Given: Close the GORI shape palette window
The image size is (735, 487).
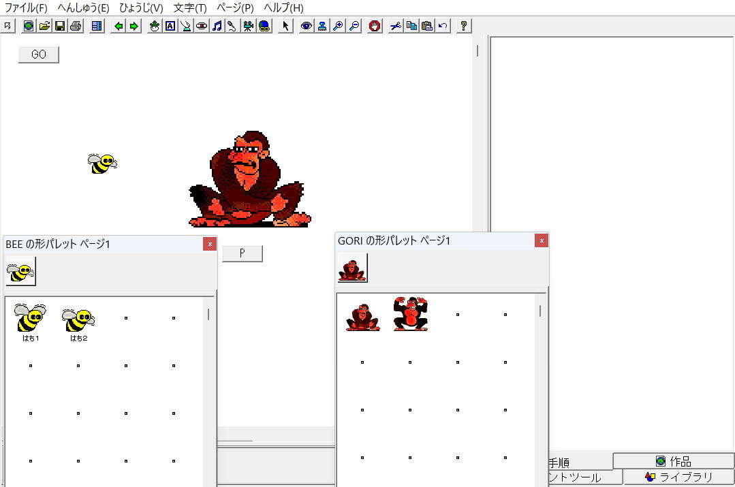Looking at the screenshot, I should point(542,240).
